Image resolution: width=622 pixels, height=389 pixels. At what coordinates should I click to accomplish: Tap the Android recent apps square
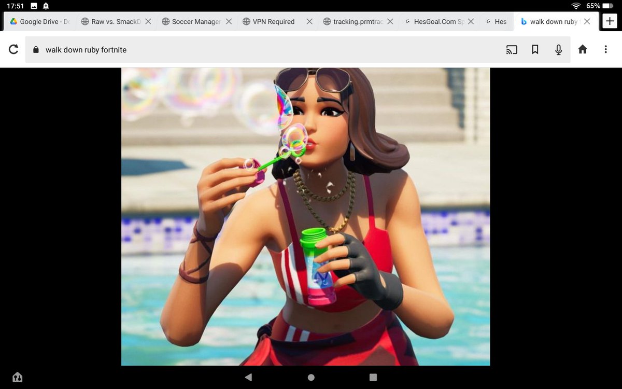click(373, 377)
